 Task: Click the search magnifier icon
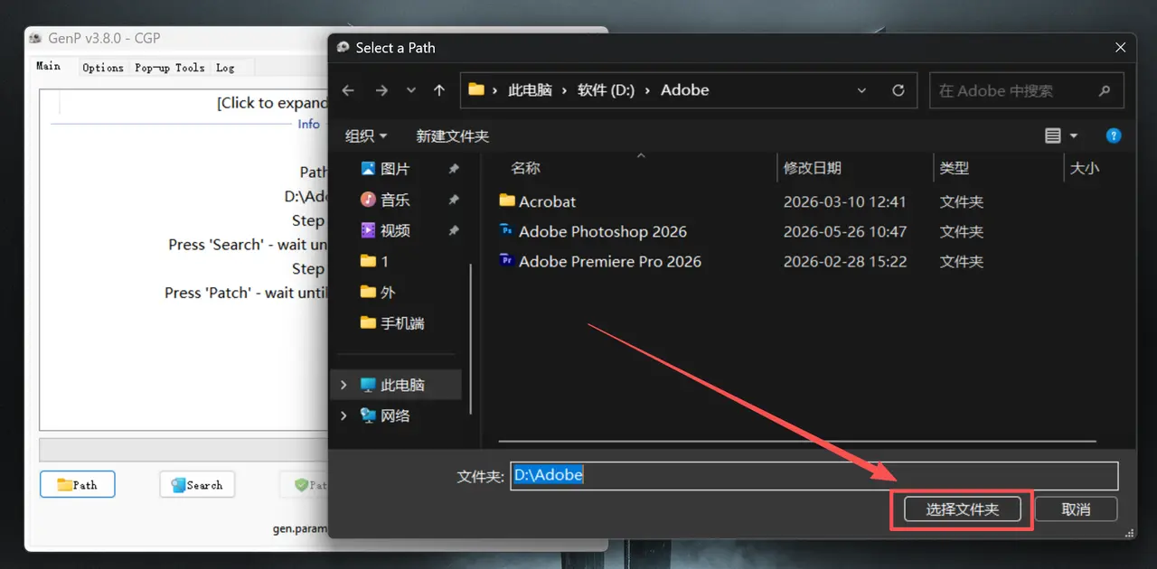click(1104, 90)
